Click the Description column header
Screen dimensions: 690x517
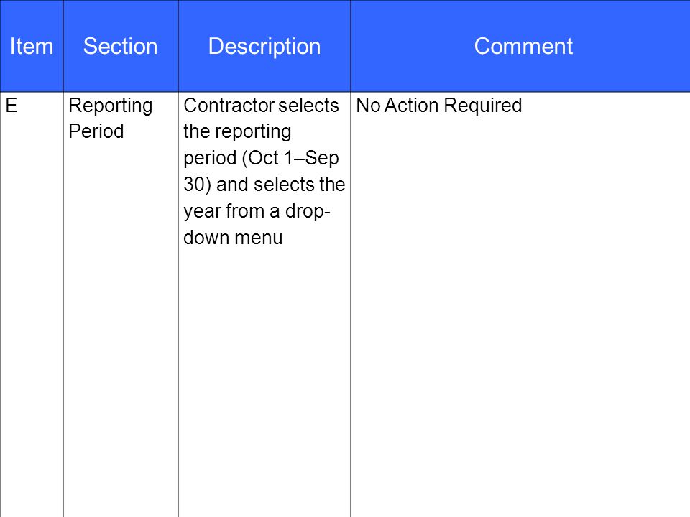pyautogui.click(x=264, y=46)
